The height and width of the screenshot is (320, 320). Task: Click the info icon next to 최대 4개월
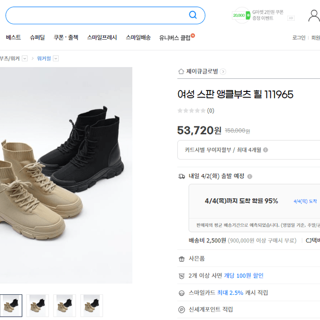(x=265, y=150)
